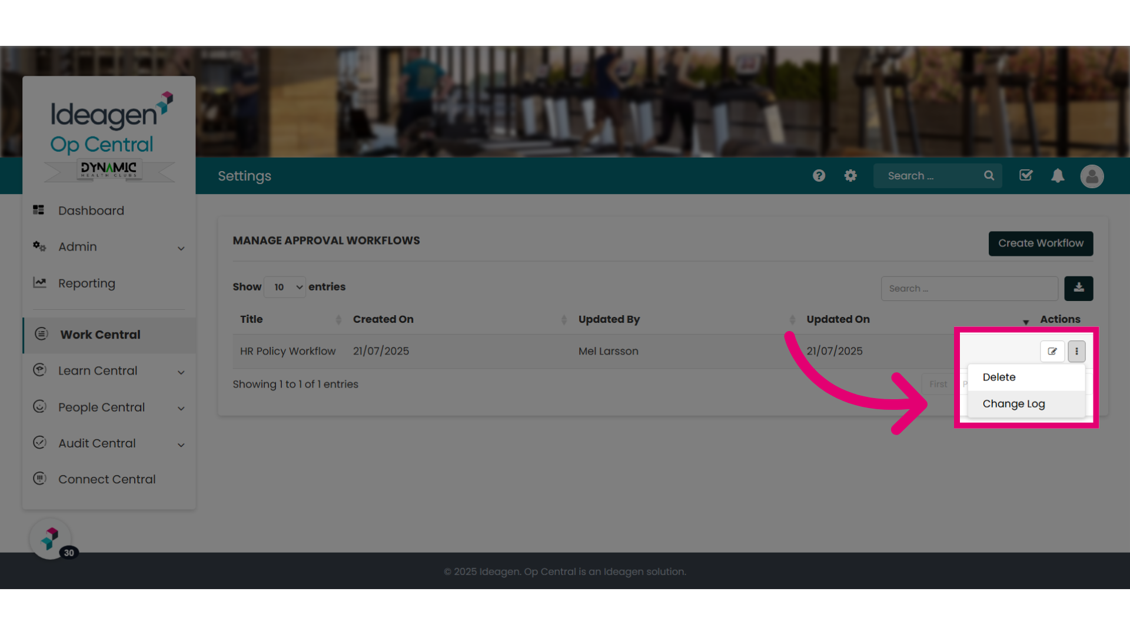Click the header Search field
The height and width of the screenshot is (635, 1130).
(x=938, y=176)
